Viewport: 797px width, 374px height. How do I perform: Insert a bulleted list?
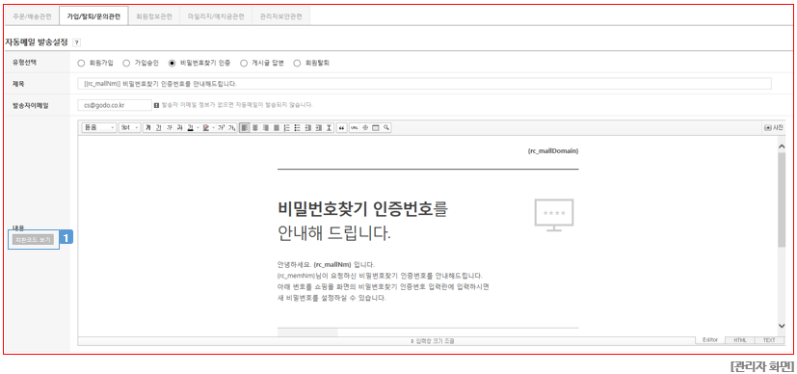click(x=298, y=128)
